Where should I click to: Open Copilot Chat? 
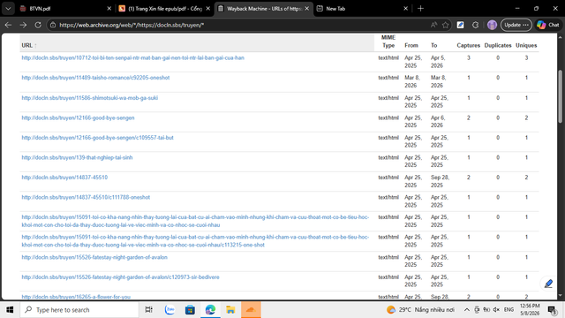coord(548,25)
